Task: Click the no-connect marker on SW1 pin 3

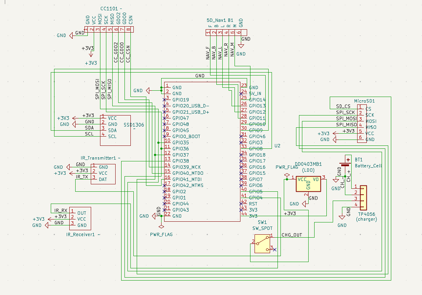Action: click(275, 249)
